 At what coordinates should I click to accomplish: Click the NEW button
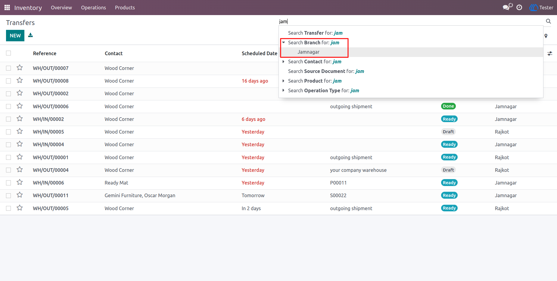pos(15,36)
